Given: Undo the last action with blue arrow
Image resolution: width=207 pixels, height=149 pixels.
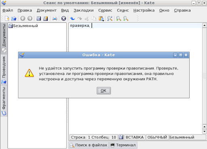Looking at the screenshot, I should 72,18.
